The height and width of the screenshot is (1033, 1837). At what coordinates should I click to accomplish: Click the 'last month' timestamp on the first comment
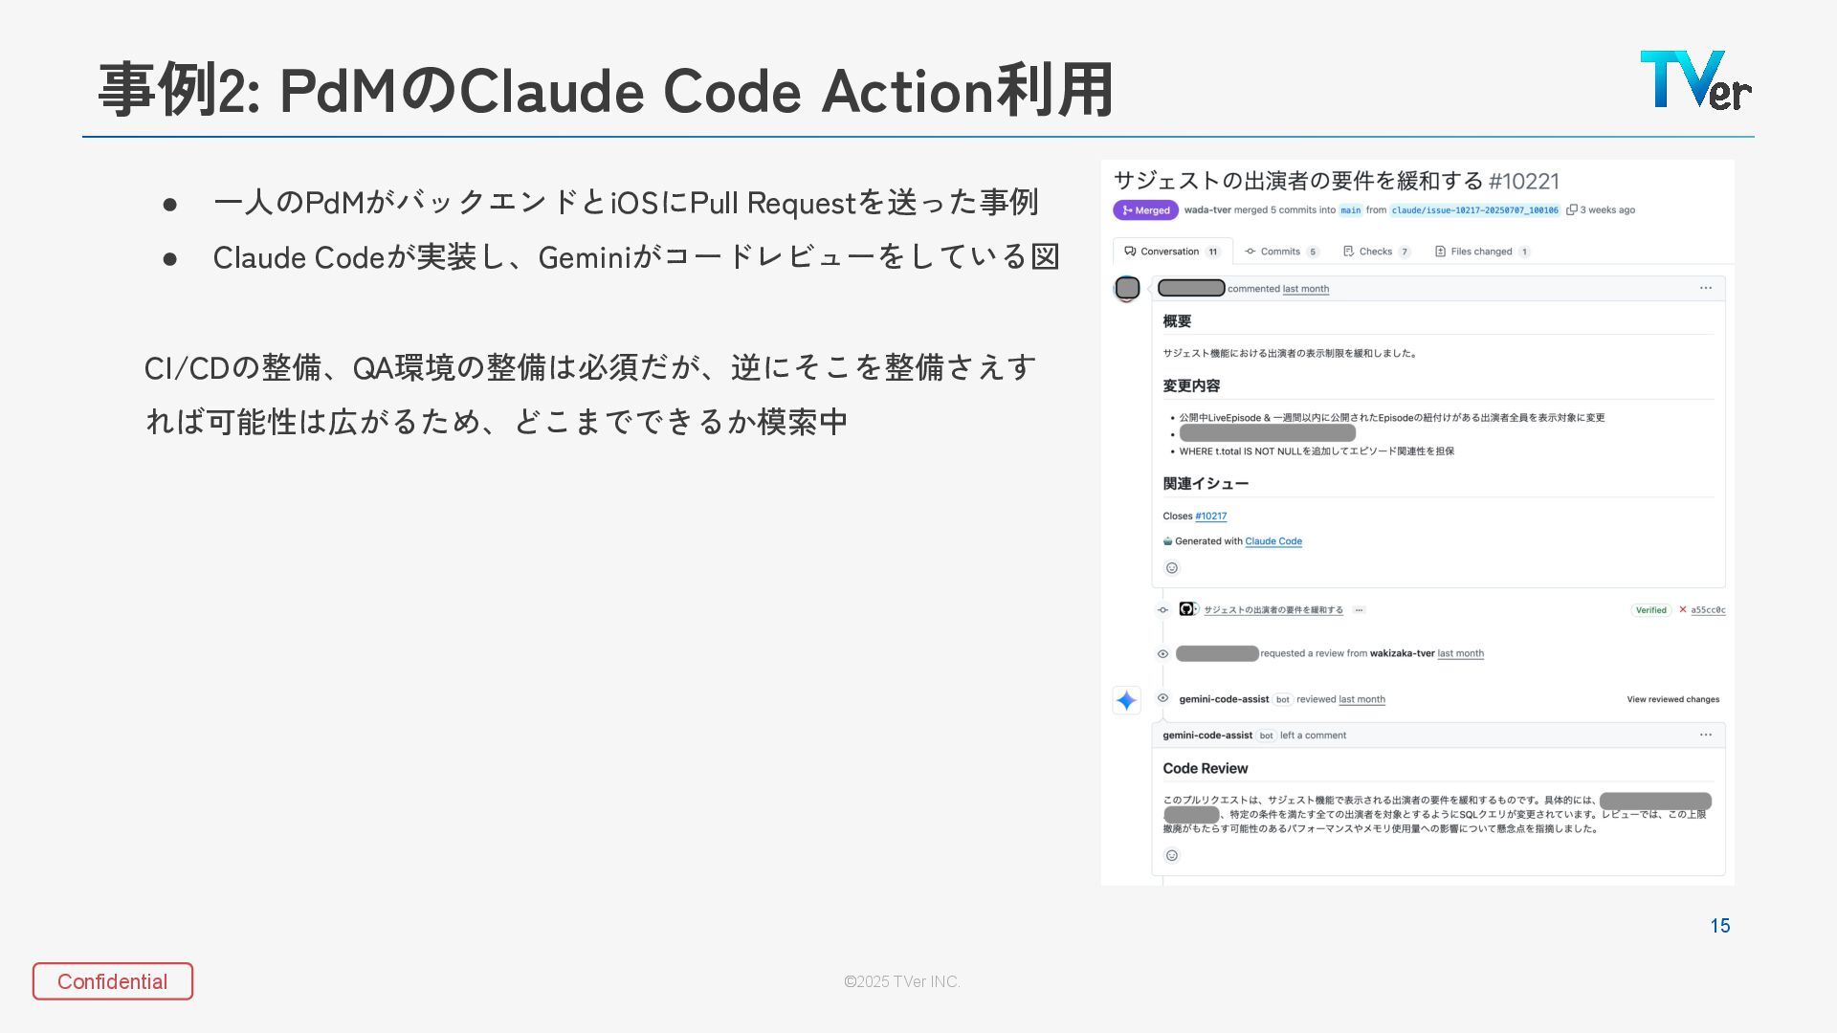1305,289
